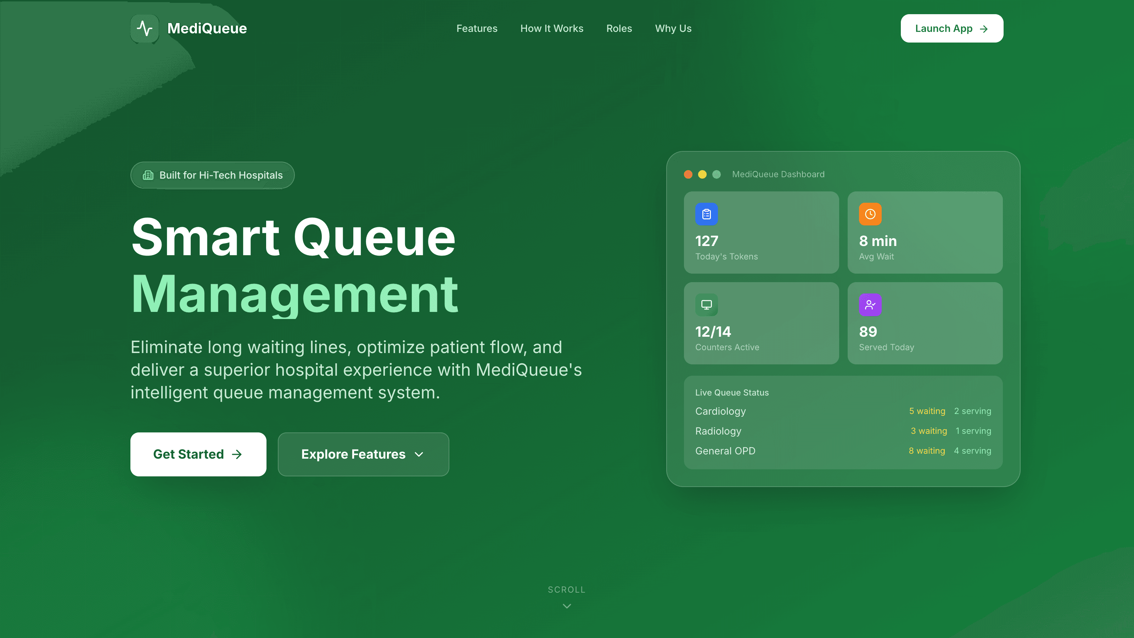Click the MediQueue brand name
The image size is (1134, 638).
pos(207,29)
